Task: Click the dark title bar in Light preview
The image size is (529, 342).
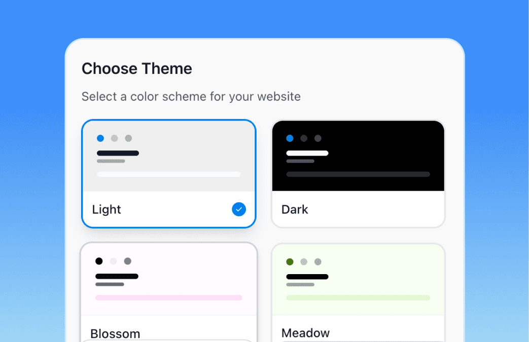Action: 118,153
